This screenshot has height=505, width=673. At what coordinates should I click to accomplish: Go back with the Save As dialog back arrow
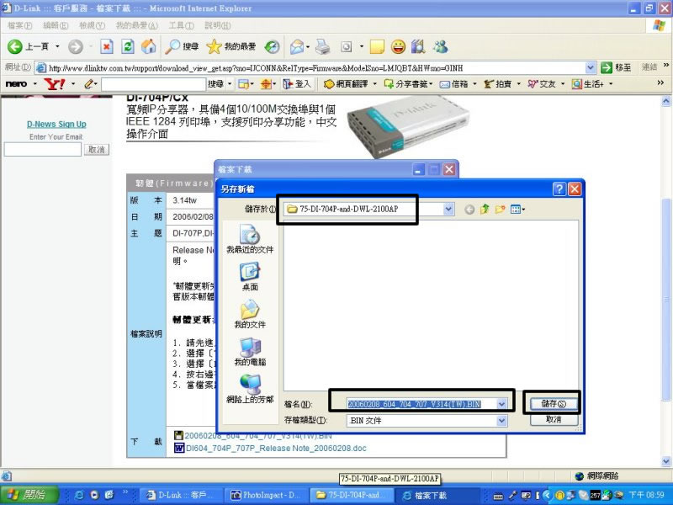469,210
